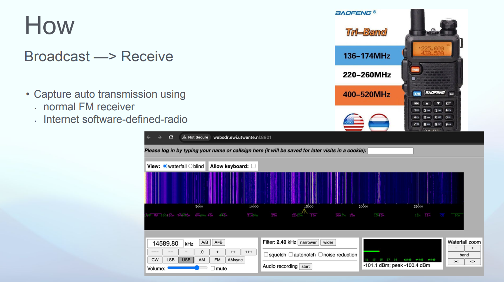Switch to FM demodulation mode
Viewport: 504px width, 282px height.
217,260
